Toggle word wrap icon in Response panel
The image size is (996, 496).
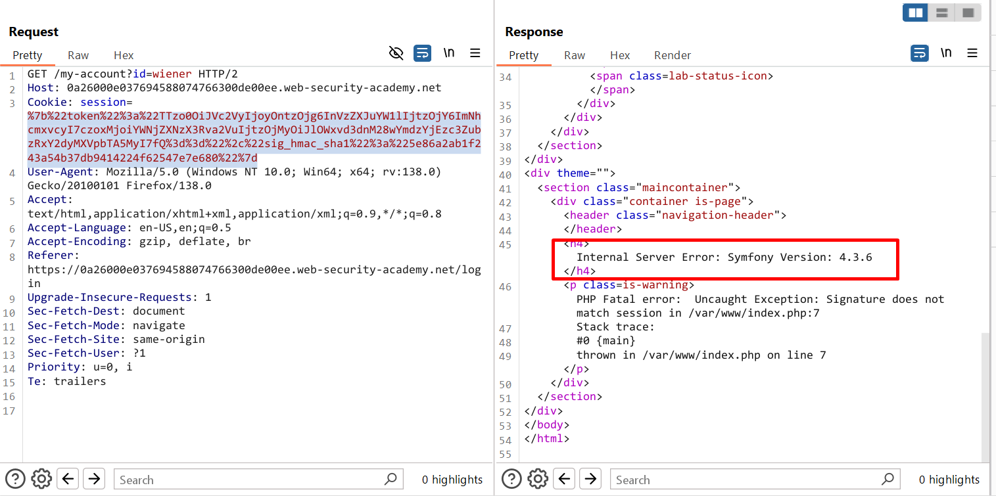pos(919,53)
